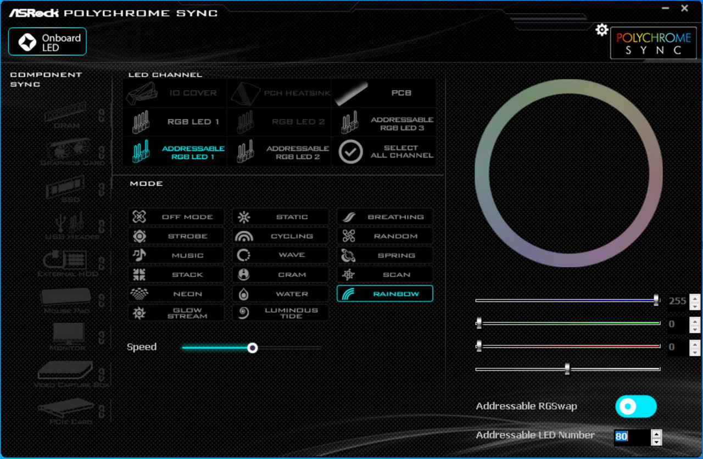Click the red channel slider handle
Screen dimensions: 703x459
(x=479, y=346)
